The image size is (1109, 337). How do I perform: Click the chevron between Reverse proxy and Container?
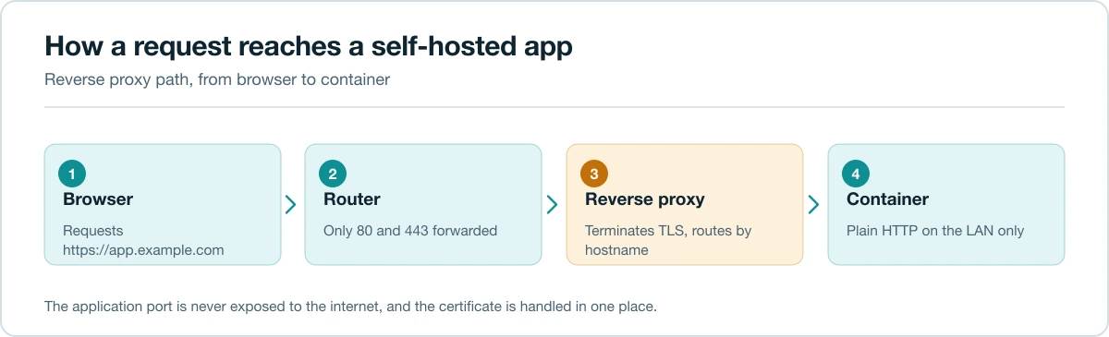pos(815,205)
